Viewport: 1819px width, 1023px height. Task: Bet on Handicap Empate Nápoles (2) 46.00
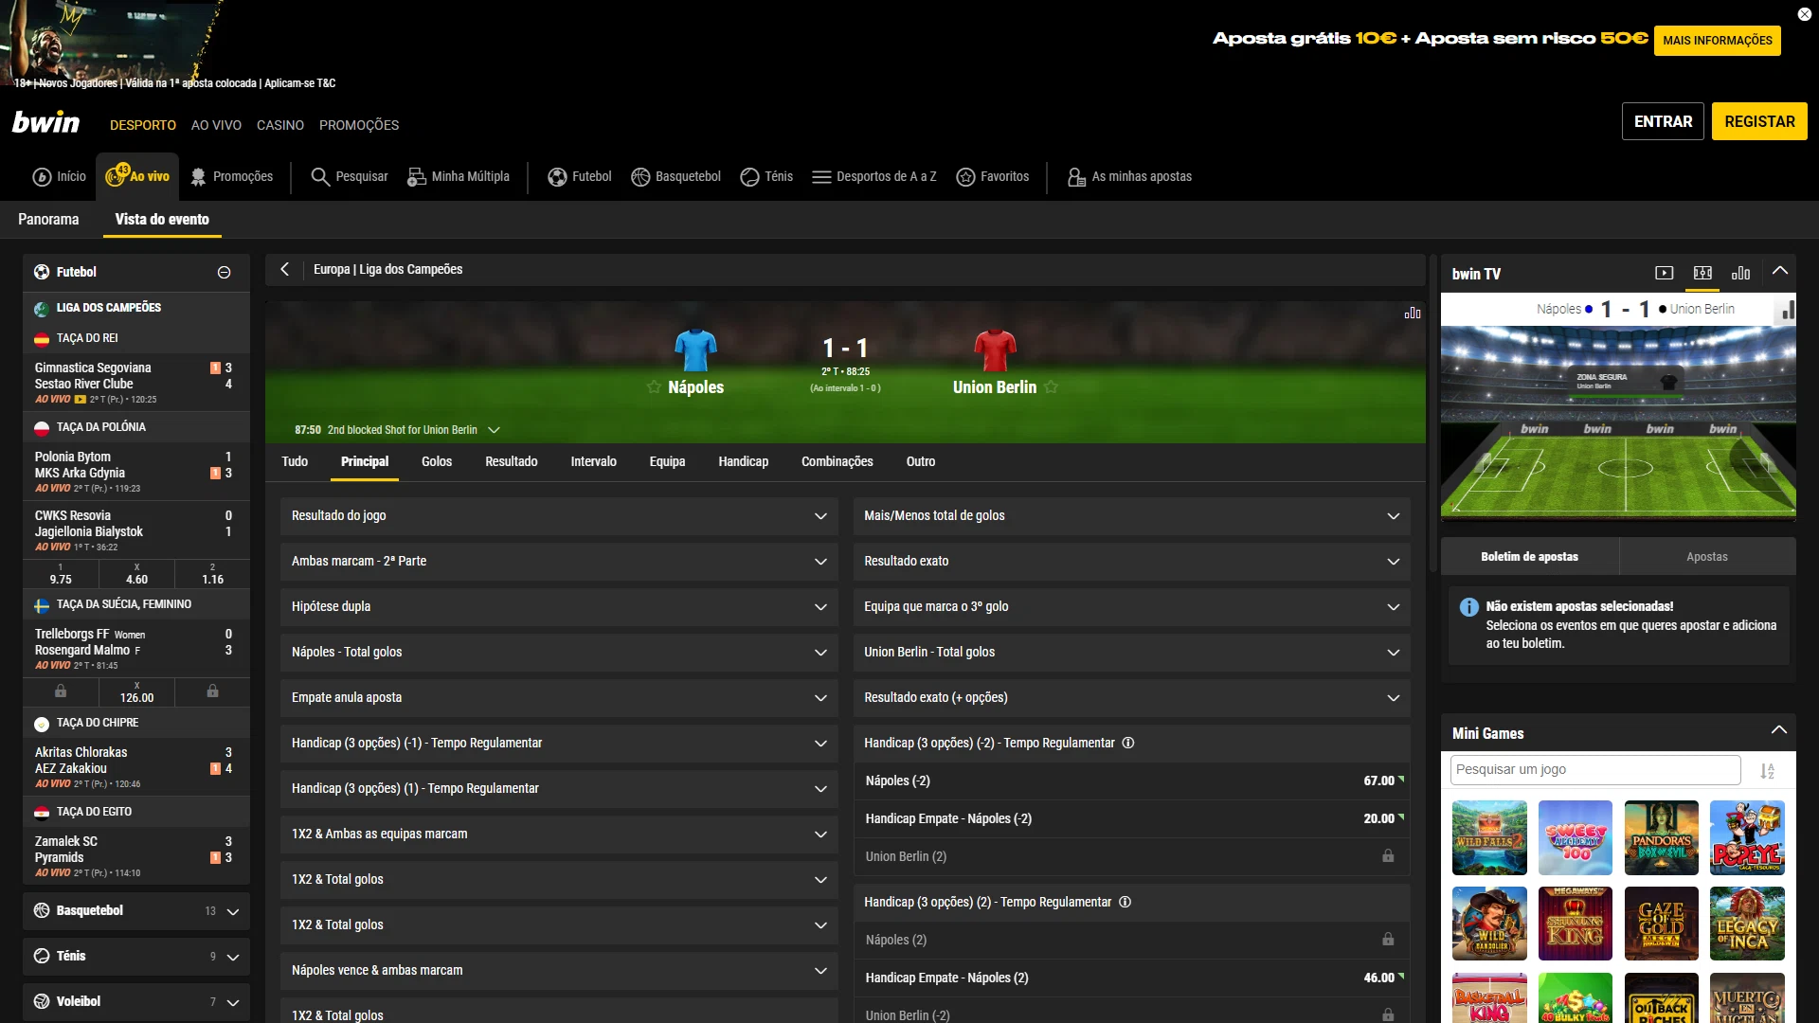(x=1131, y=978)
